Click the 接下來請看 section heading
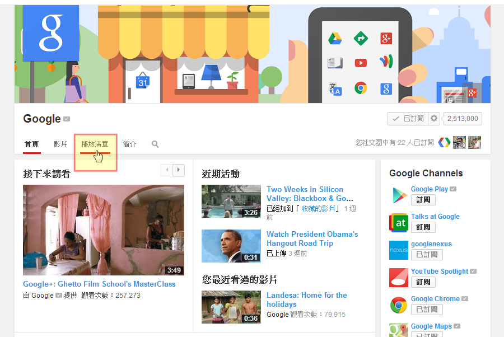This screenshot has width=504, height=337. [46, 174]
